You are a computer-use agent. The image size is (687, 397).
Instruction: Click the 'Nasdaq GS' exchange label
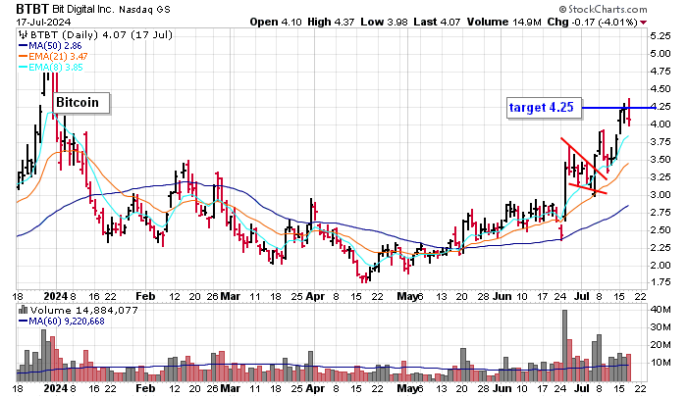144,9
